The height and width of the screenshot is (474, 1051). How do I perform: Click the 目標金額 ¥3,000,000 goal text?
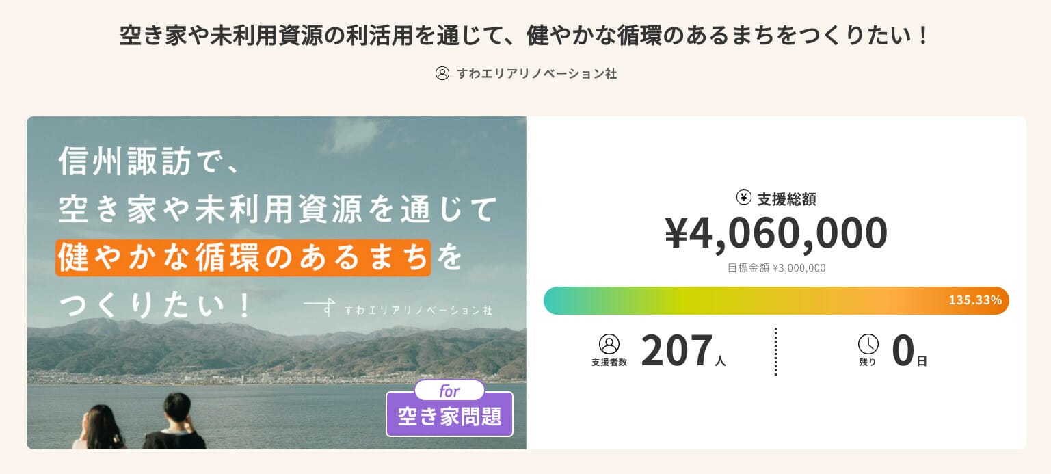(x=776, y=268)
